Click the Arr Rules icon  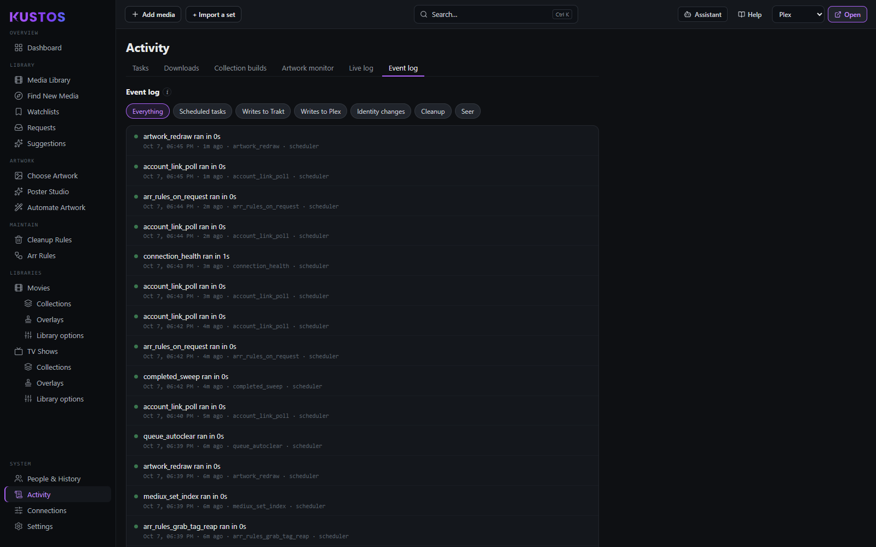[19, 255]
